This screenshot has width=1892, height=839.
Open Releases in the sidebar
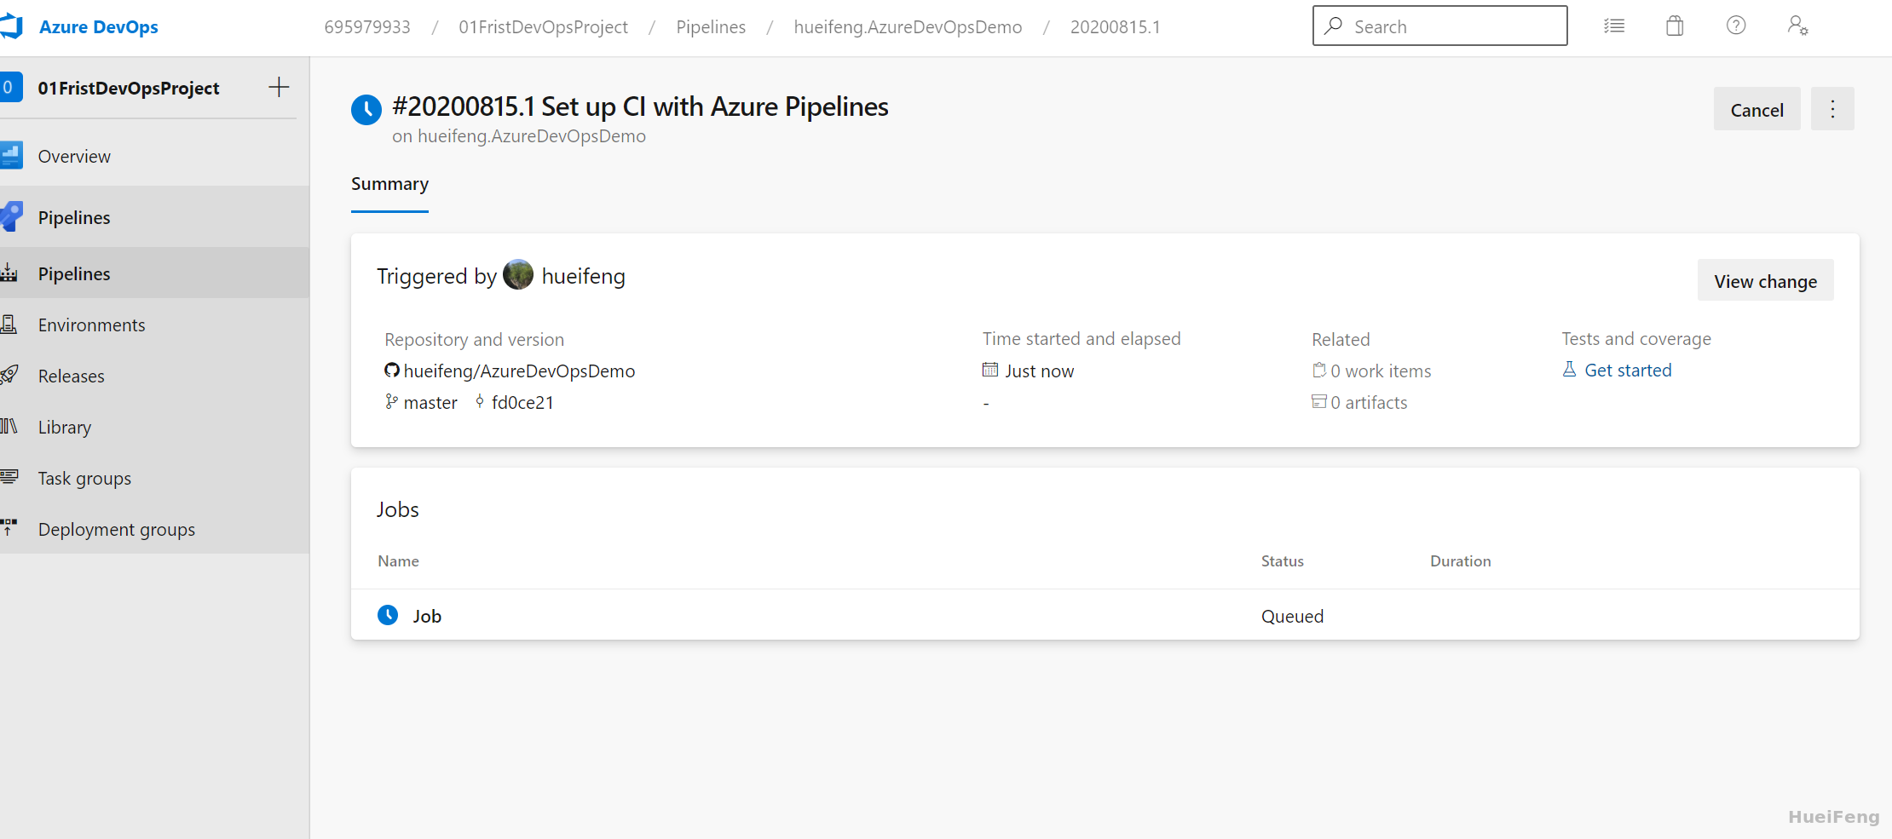pyautogui.click(x=154, y=376)
